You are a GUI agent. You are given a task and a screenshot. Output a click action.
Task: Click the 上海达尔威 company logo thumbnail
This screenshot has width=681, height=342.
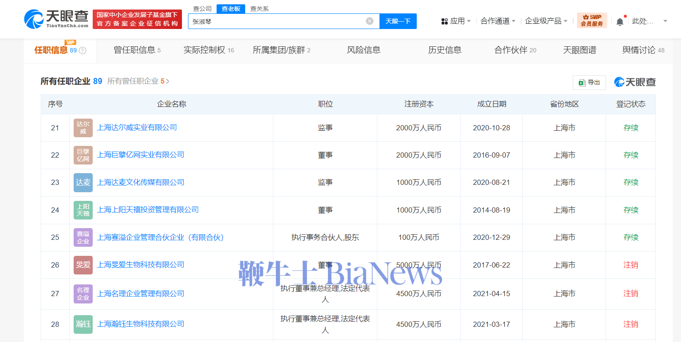click(83, 128)
